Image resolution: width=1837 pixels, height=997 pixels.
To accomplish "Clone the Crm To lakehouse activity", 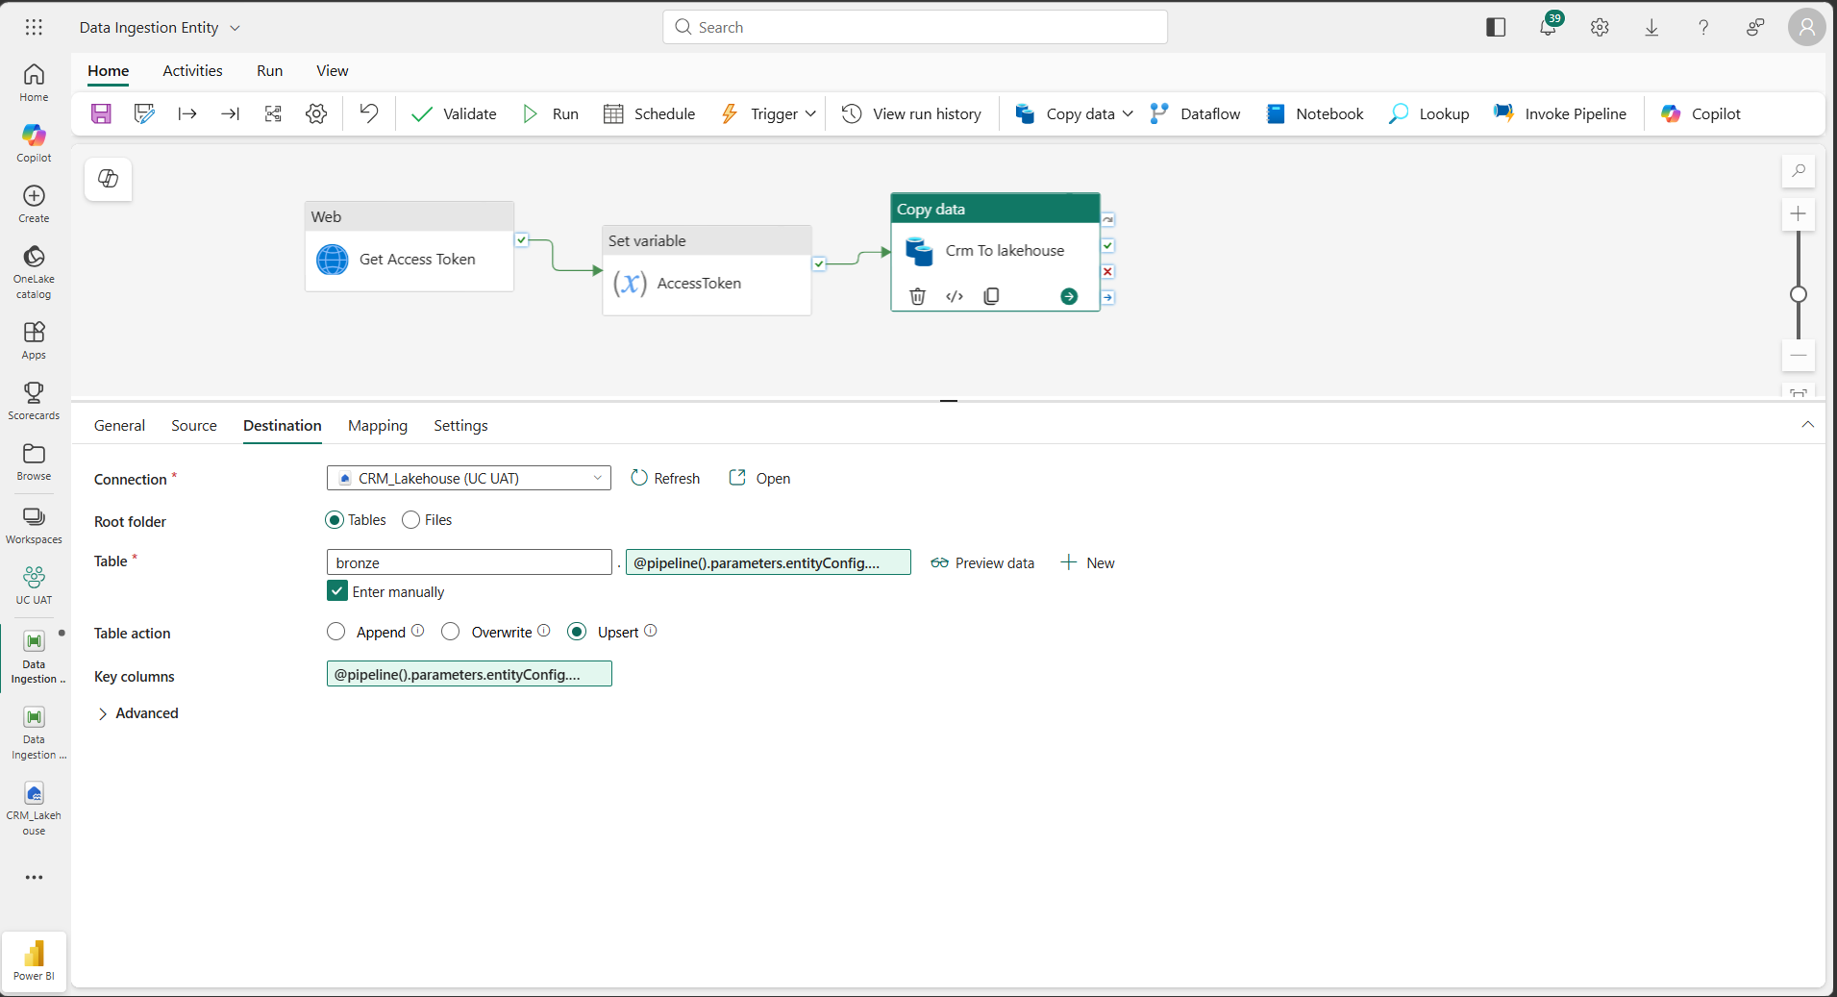I will click(991, 296).
